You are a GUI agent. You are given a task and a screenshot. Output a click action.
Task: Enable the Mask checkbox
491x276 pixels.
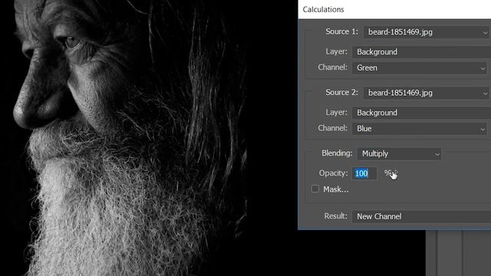[315, 189]
